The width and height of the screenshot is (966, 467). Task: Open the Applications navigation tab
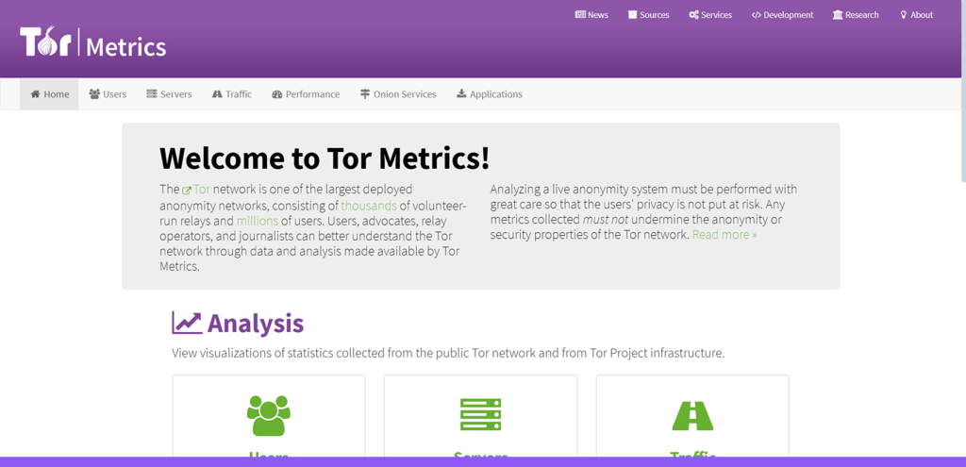point(489,94)
